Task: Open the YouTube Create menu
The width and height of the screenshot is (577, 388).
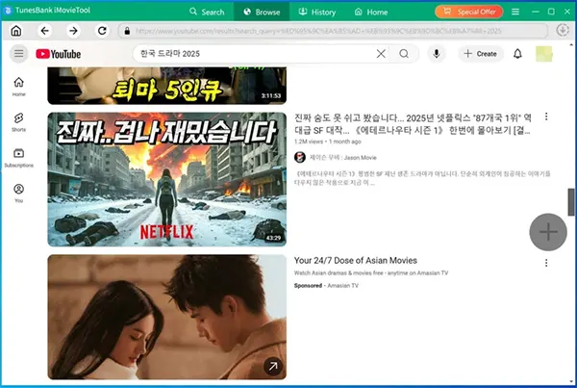Action: coord(480,54)
